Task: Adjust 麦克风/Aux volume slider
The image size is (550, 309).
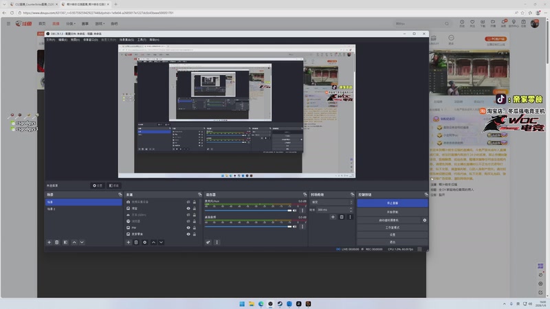Action: pos(248,211)
